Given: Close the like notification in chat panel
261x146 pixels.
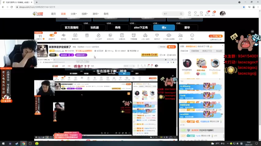Looking at the screenshot, I should 223,45.
